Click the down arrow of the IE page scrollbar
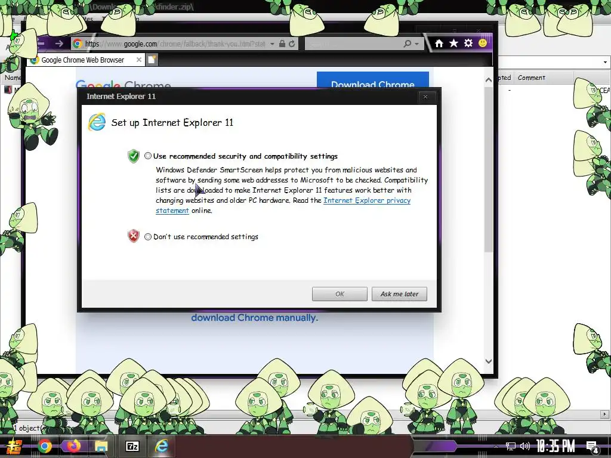 pyautogui.click(x=489, y=361)
